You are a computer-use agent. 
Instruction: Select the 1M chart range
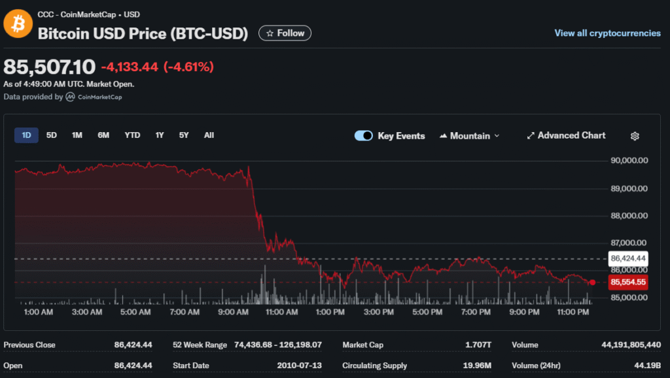point(77,135)
